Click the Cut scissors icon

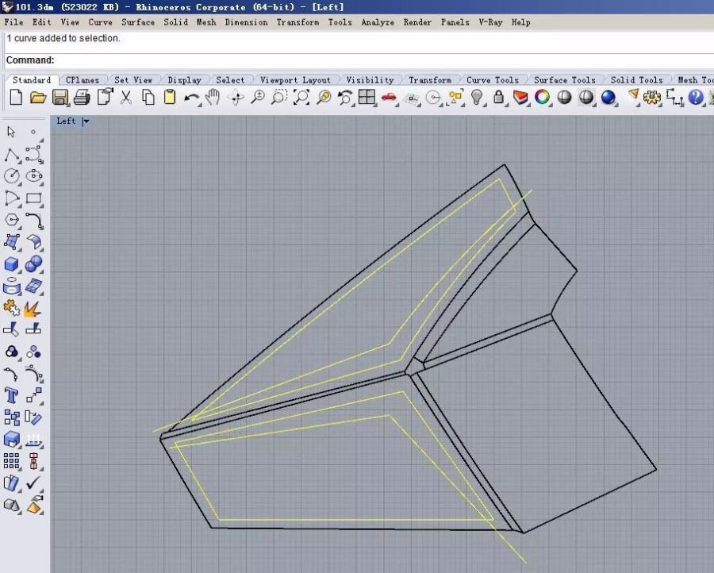point(125,98)
